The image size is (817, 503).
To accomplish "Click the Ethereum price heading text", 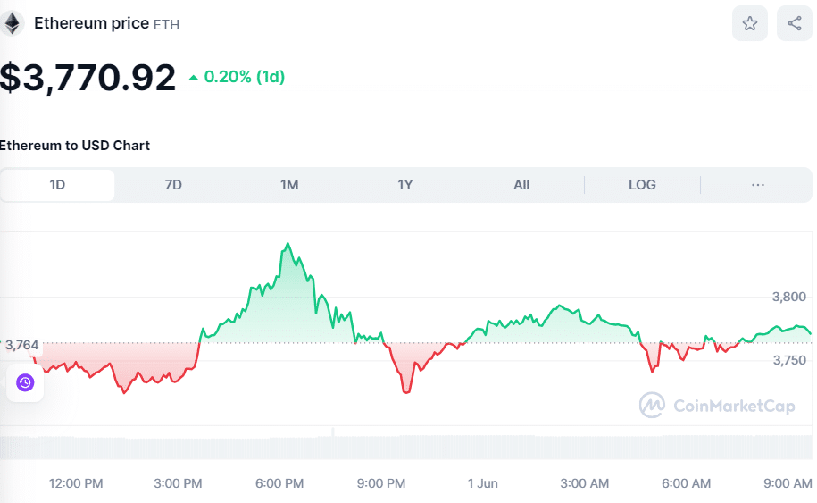I will [x=91, y=23].
